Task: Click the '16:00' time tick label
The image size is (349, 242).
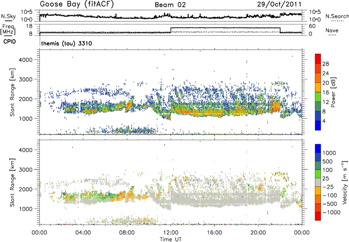Action: click(x=214, y=233)
